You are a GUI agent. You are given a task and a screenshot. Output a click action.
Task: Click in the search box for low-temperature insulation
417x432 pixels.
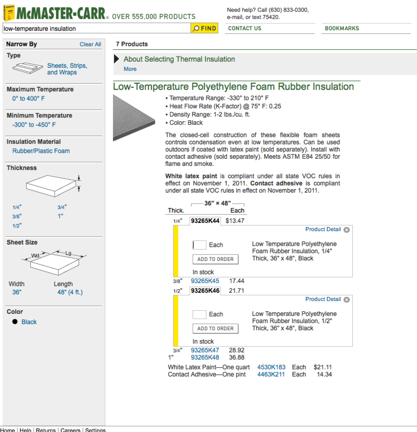click(96, 29)
